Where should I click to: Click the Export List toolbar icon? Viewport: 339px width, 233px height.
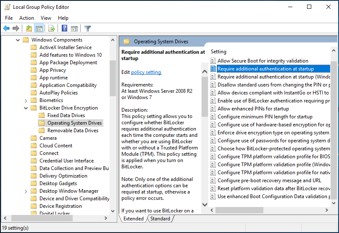click(x=51, y=29)
